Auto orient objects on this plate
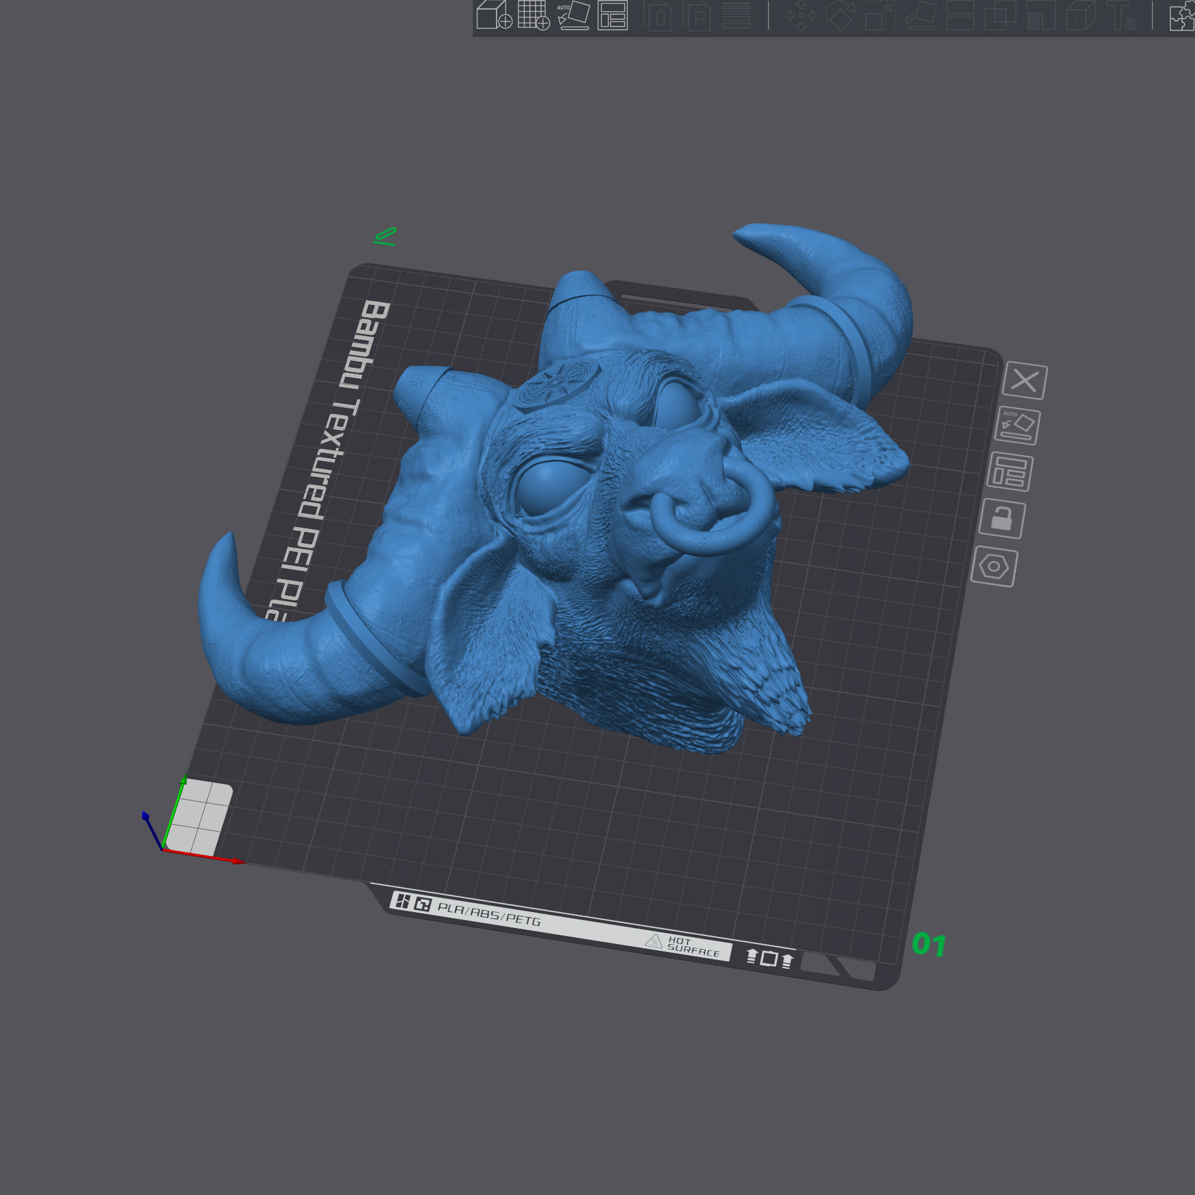The height and width of the screenshot is (1195, 1195). (1017, 426)
